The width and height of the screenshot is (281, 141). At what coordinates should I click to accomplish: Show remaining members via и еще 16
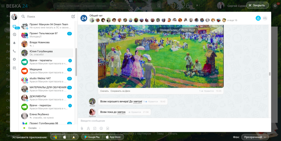[232, 20]
